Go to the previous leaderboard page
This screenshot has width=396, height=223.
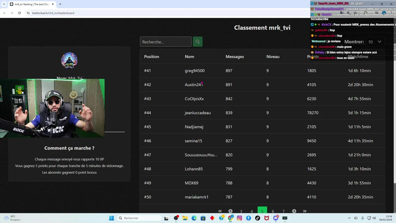[230, 211]
